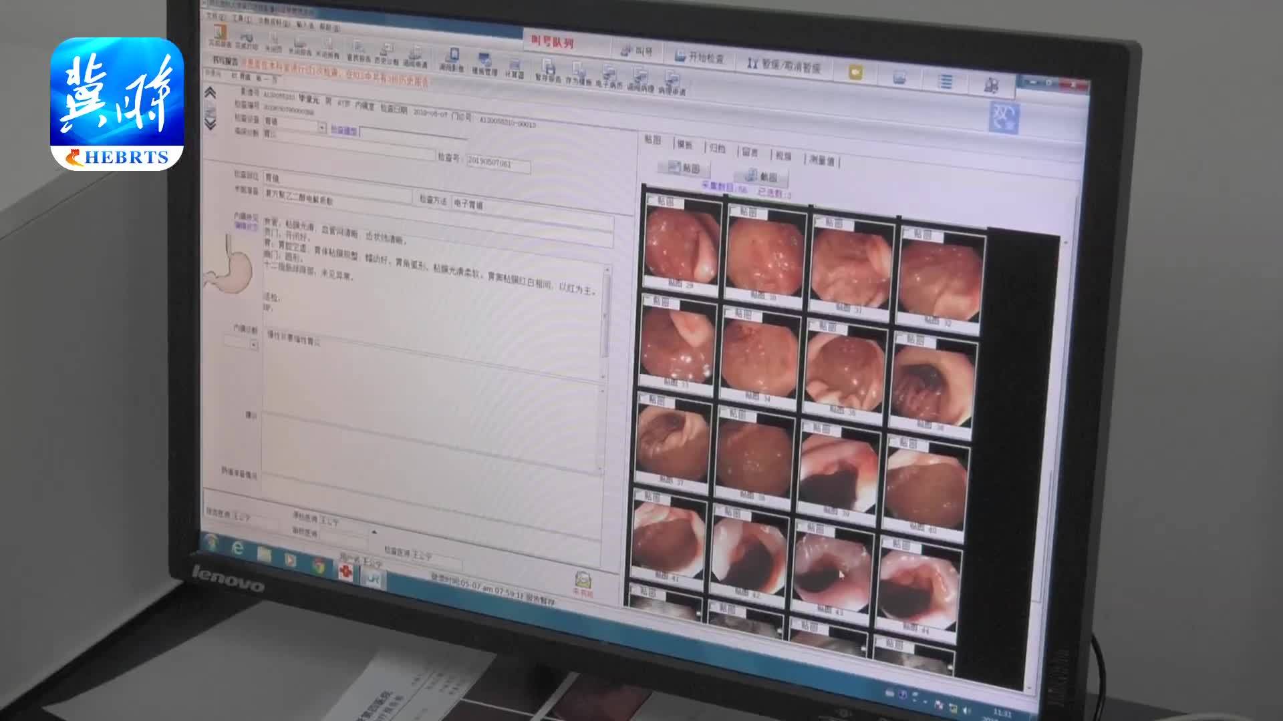
Task: Switch to the 测量值 tab
Action: pos(822,160)
